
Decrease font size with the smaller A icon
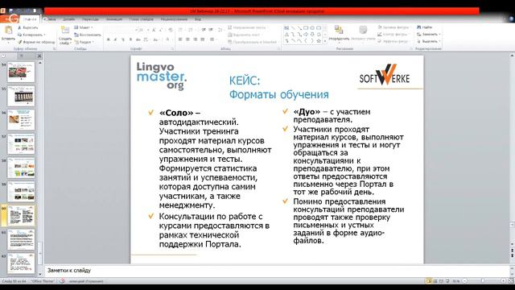[x=161, y=30]
